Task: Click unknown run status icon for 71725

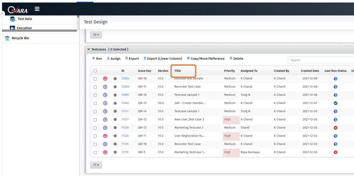Action: point(335,144)
